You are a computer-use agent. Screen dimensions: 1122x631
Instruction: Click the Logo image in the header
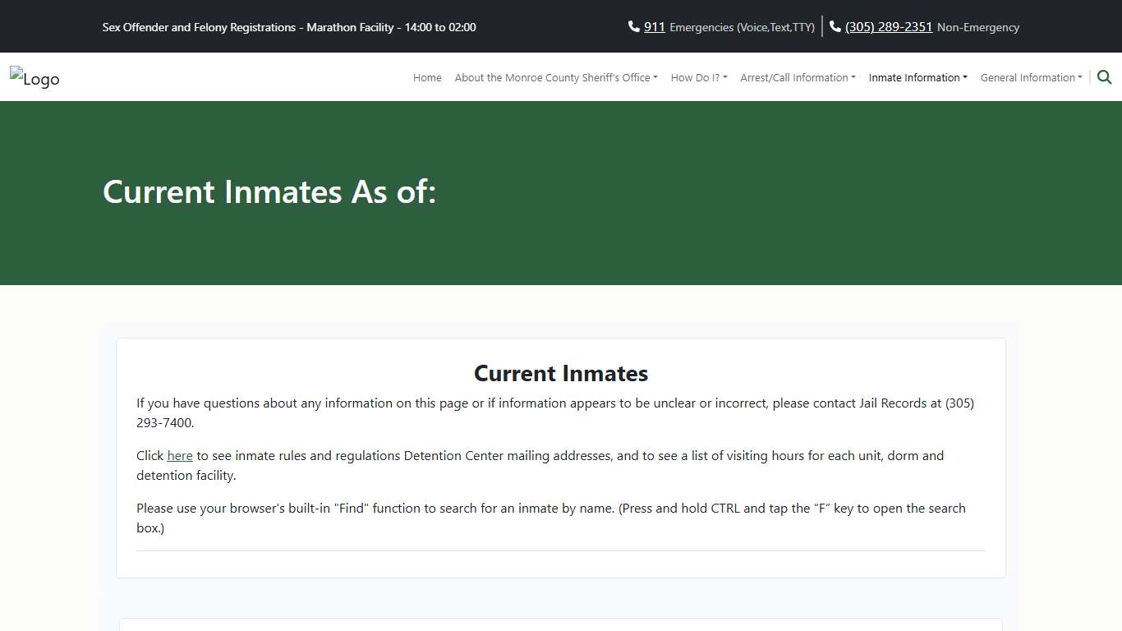(34, 78)
